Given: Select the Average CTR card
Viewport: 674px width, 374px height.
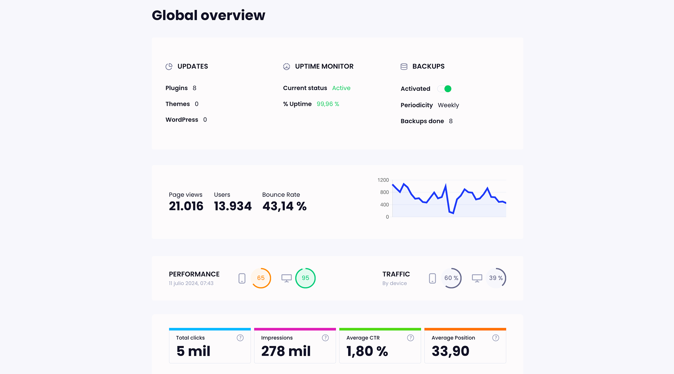Looking at the screenshot, I should 380,346.
